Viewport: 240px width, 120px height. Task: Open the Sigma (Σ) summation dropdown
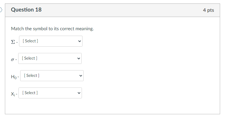[50, 41]
